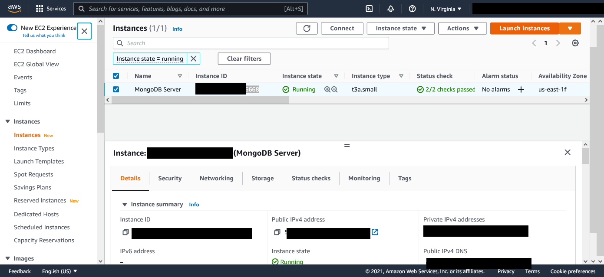Toggle the select-all instances checkbox
Viewport: 604px width, 277px height.
[116, 76]
